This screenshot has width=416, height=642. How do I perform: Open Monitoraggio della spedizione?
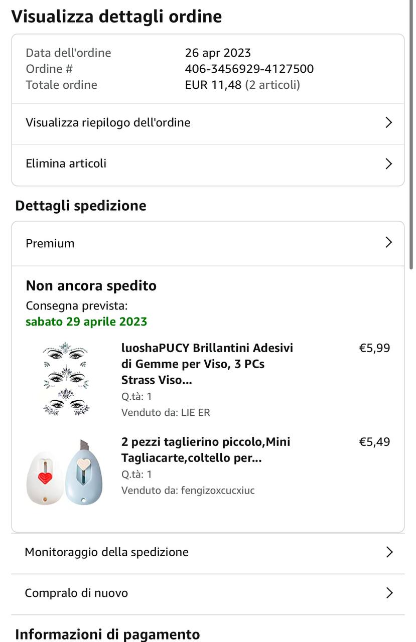click(x=106, y=552)
